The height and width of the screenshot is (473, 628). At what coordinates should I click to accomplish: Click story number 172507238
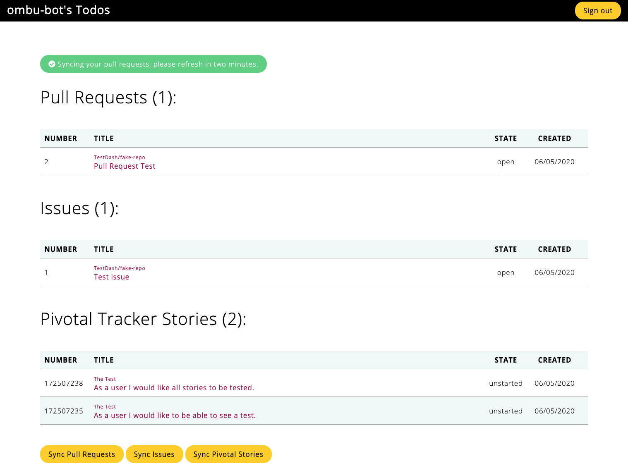click(64, 383)
